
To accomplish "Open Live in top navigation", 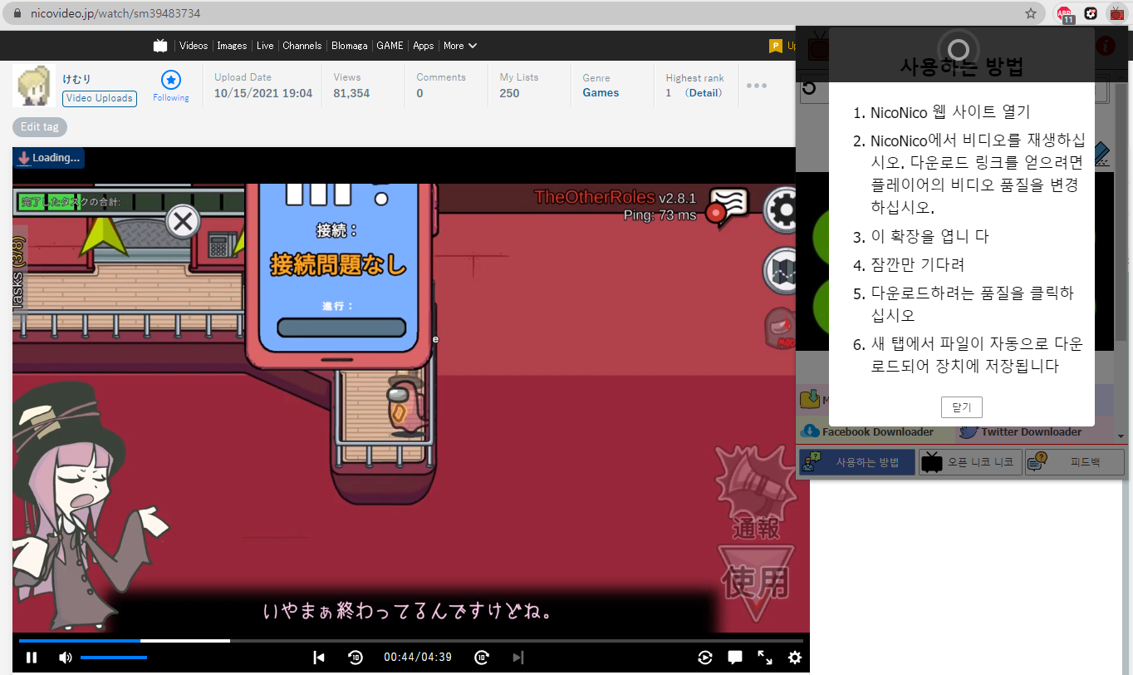I will coord(265,46).
